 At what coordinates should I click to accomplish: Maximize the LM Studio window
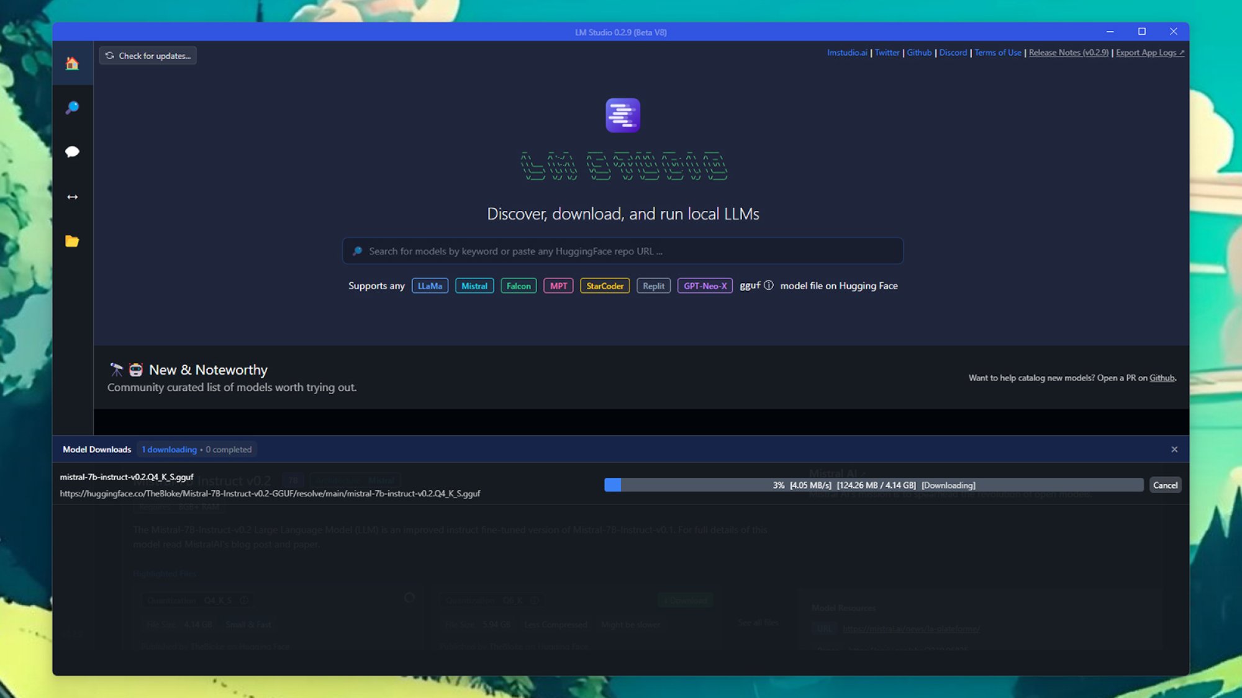pyautogui.click(x=1141, y=32)
